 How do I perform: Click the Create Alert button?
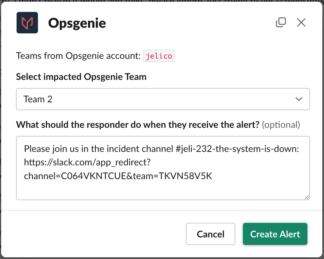pyautogui.click(x=275, y=234)
